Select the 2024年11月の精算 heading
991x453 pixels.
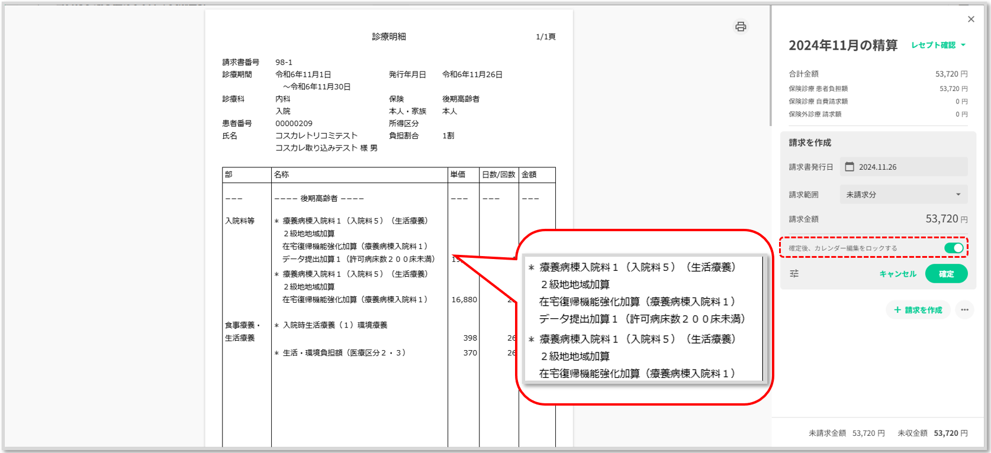pos(843,46)
